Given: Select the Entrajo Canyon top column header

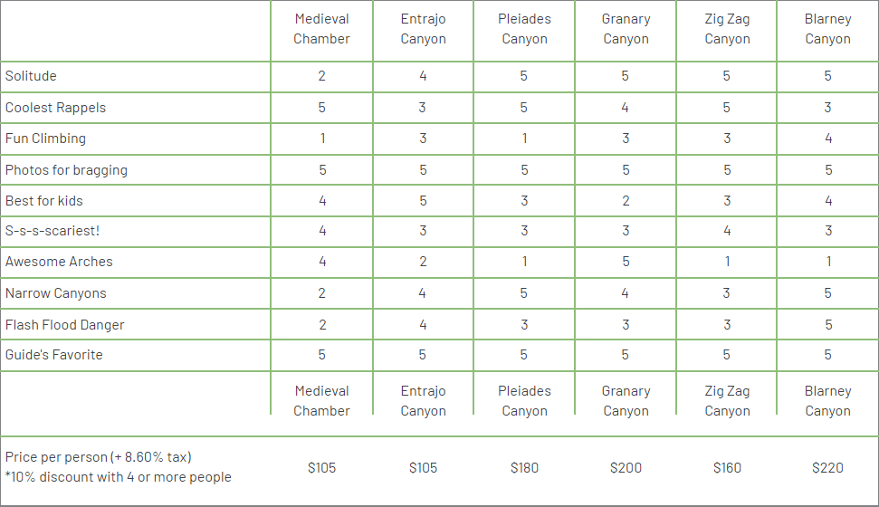Looking at the screenshot, I should (x=424, y=29).
